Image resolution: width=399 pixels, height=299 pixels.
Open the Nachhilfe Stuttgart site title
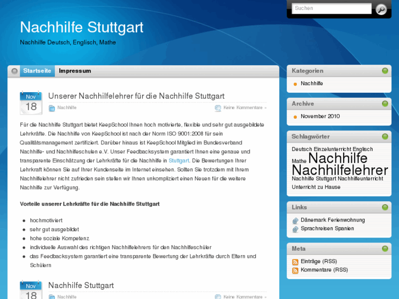click(82, 27)
